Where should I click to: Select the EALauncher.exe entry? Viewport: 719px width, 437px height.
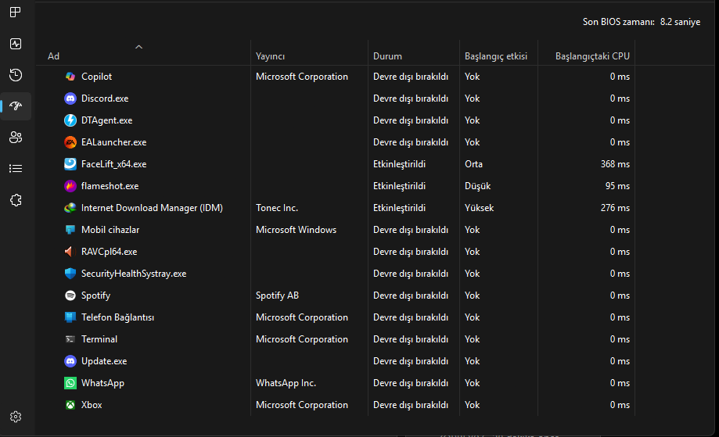point(113,142)
